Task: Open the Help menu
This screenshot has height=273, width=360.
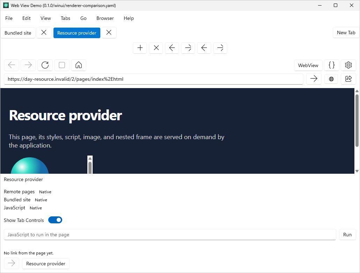Action: coord(129,19)
